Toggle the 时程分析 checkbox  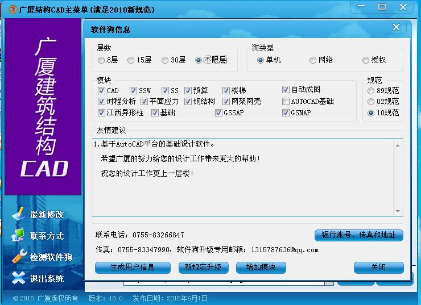coord(101,101)
